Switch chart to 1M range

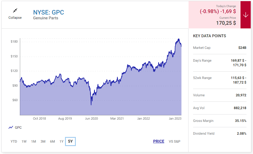point(34,141)
